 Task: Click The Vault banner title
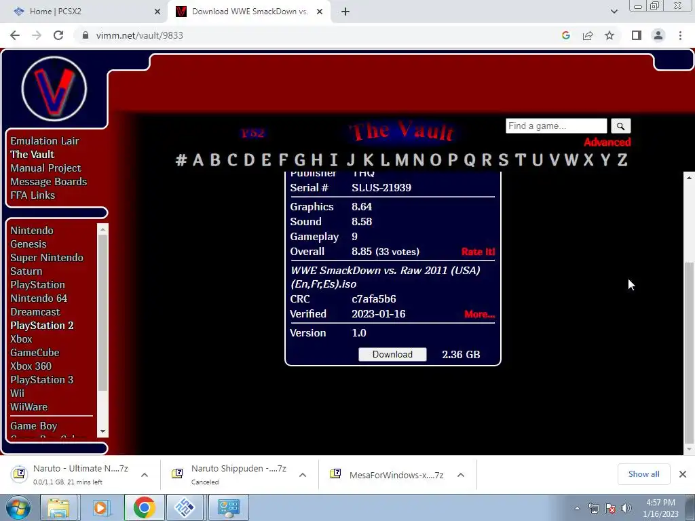click(401, 132)
